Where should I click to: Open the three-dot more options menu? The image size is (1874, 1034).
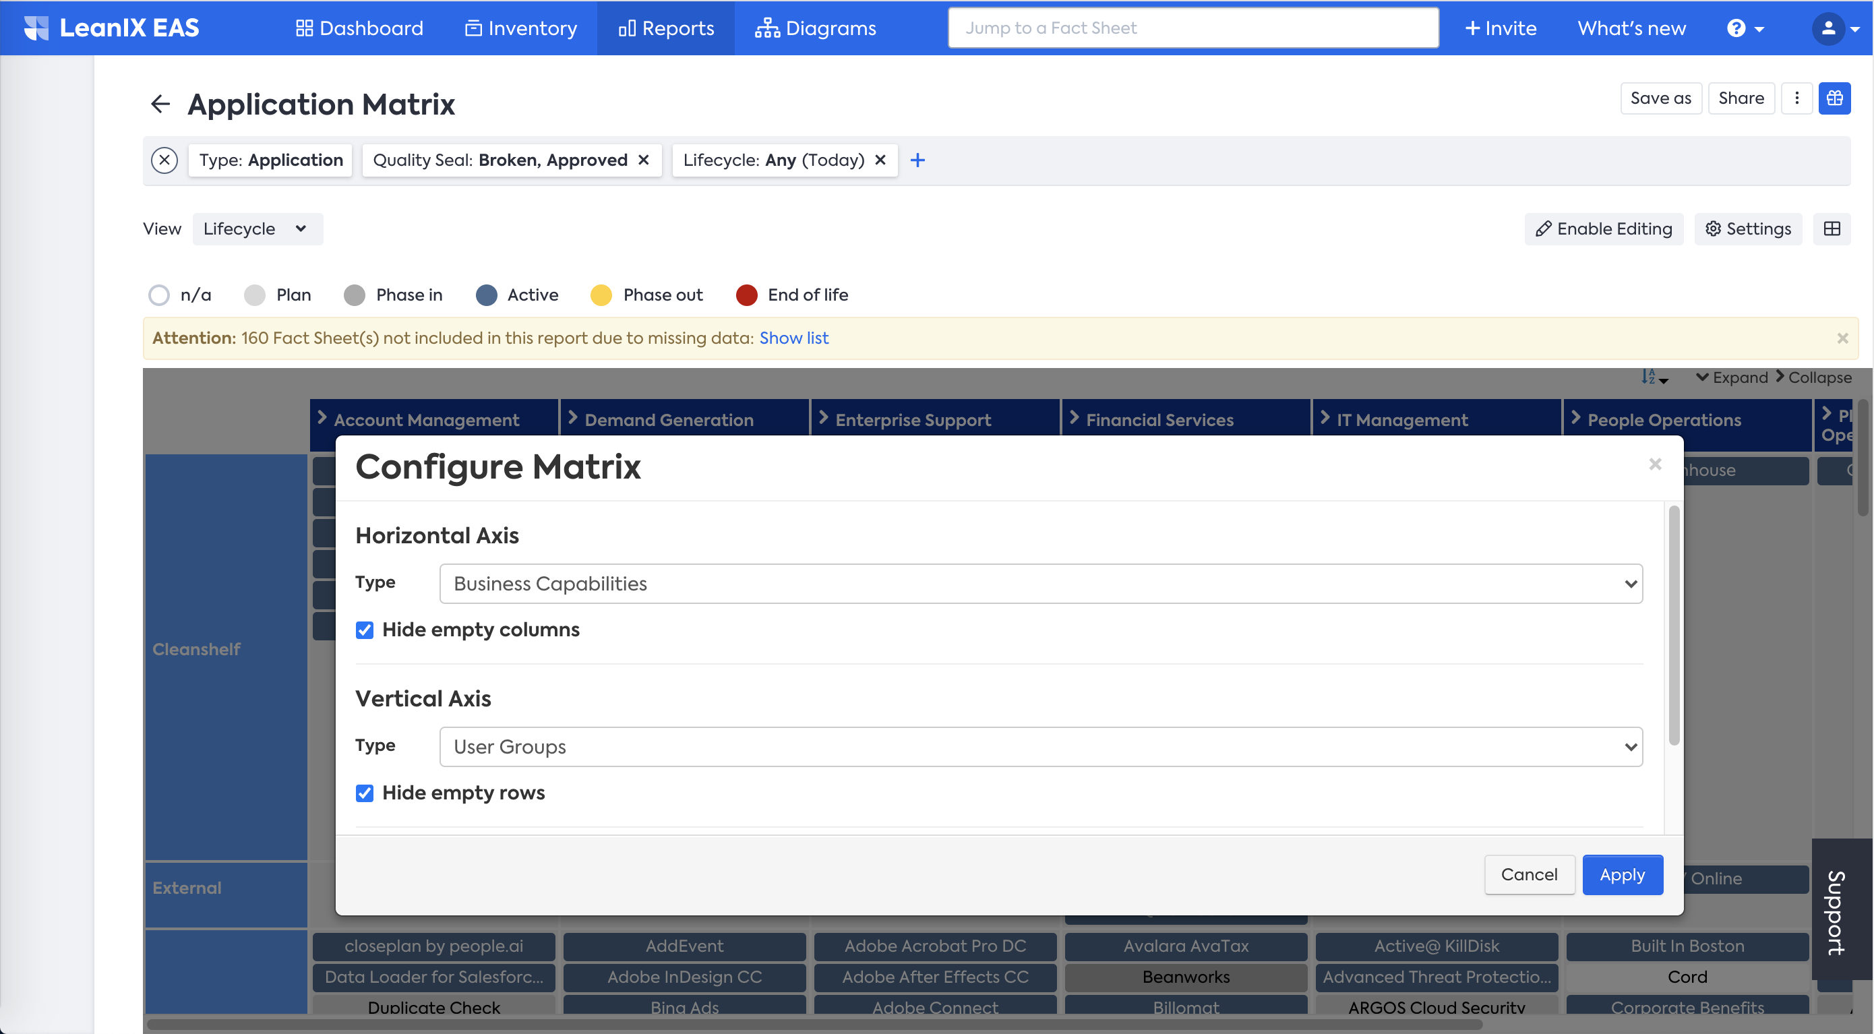[x=1796, y=98]
